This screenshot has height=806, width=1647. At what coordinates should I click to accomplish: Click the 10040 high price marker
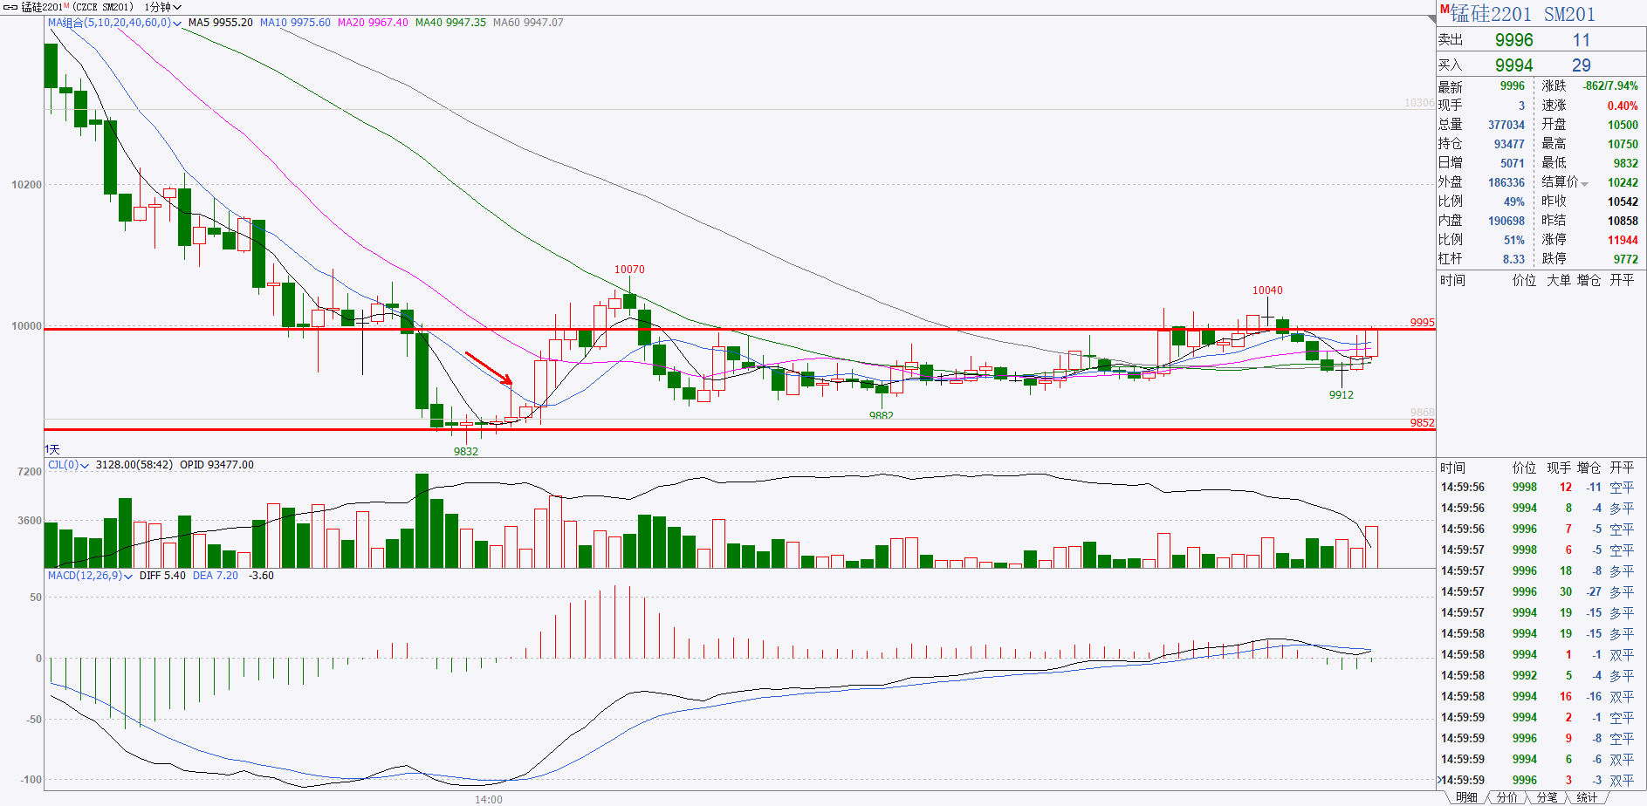click(x=1267, y=290)
